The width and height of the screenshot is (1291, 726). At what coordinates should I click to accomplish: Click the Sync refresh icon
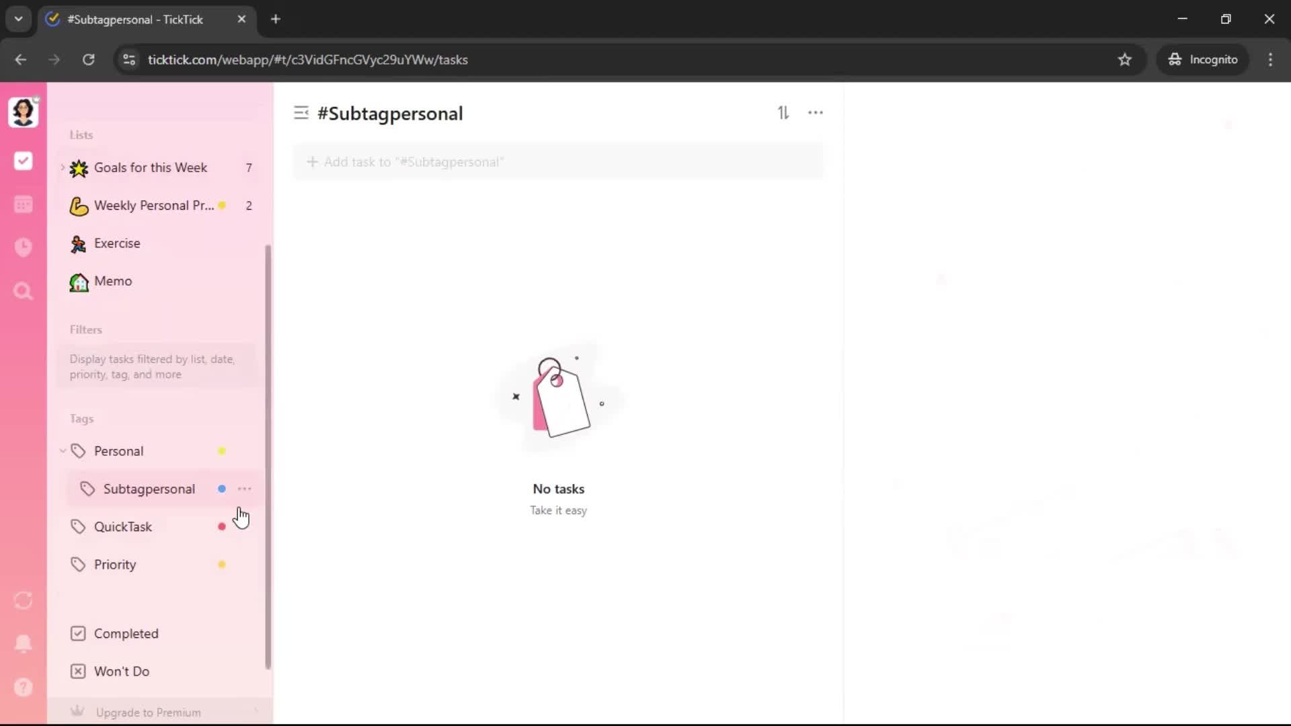[x=24, y=600]
